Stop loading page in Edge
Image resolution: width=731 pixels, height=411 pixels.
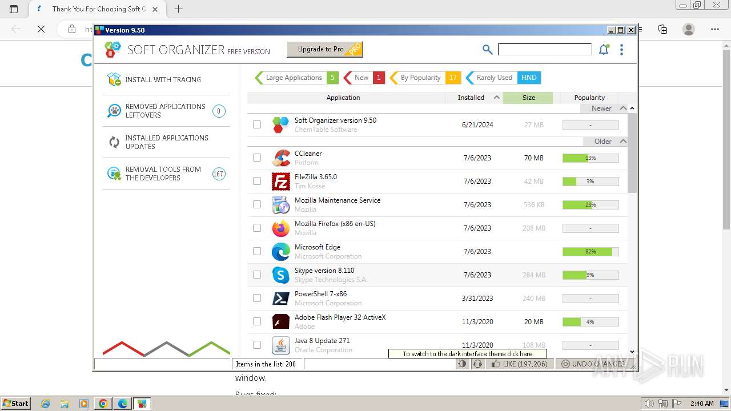[41, 29]
